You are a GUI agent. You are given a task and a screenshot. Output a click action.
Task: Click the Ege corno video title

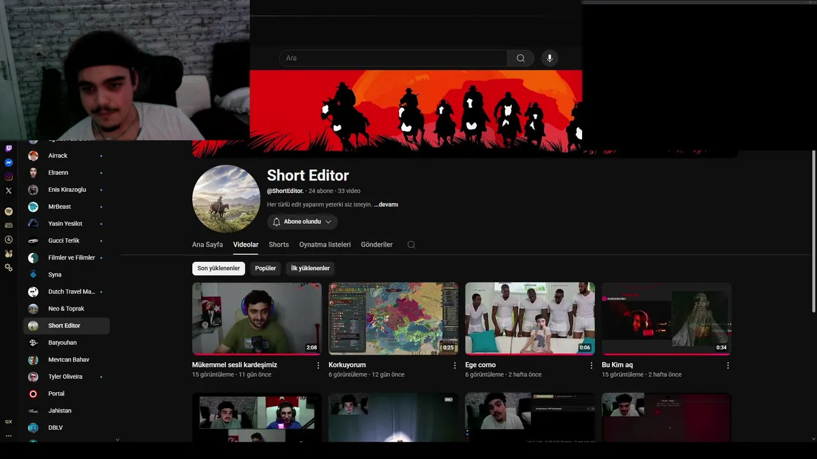[481, 365]
